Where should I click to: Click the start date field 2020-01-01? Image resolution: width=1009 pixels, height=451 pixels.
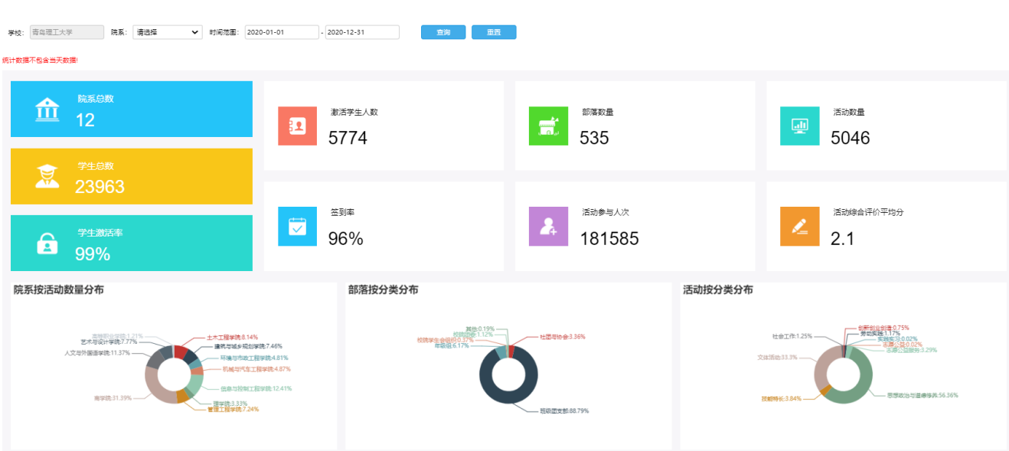[x=282, y=32]
